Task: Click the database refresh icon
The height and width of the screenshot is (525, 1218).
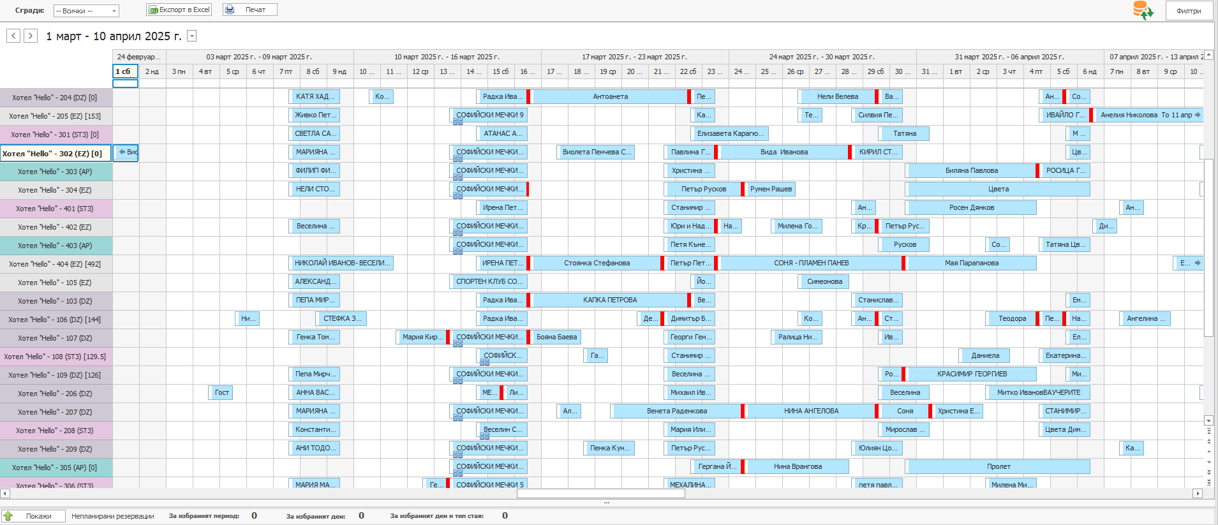Action: coord(1143,10)
